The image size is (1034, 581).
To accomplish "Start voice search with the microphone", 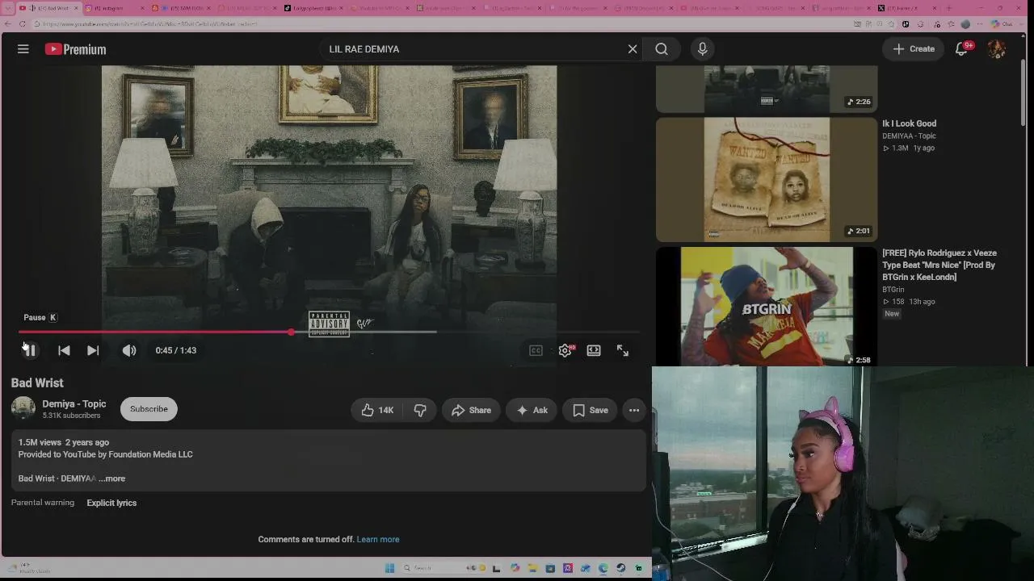I will [702, 49].
